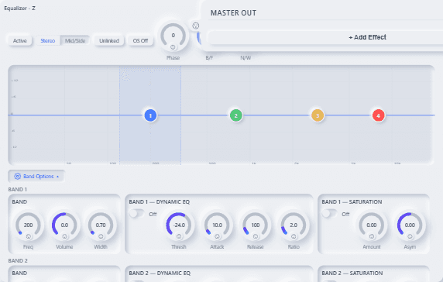Toggle the Active button
The width and height of the screenshot is (443, 282).
20,41
